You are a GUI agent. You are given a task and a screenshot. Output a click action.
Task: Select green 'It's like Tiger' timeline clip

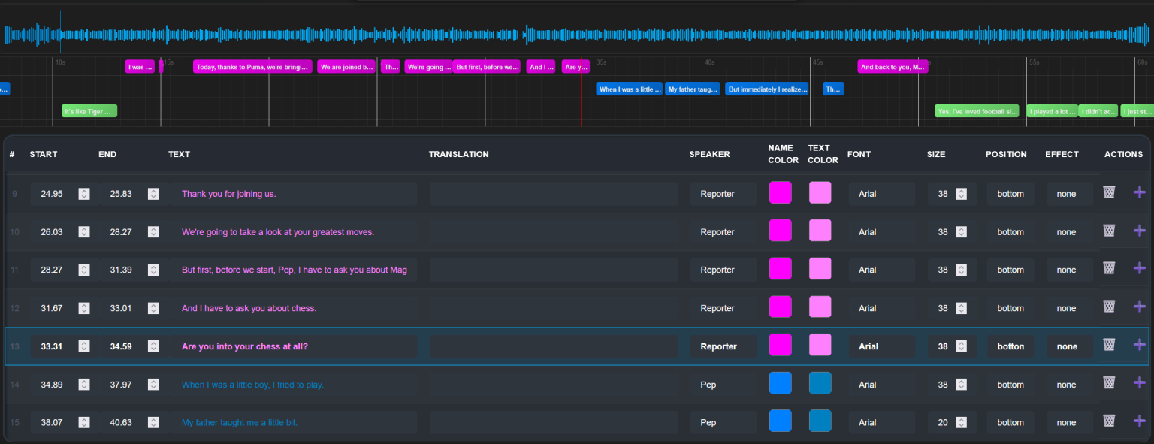pos(89,111)
